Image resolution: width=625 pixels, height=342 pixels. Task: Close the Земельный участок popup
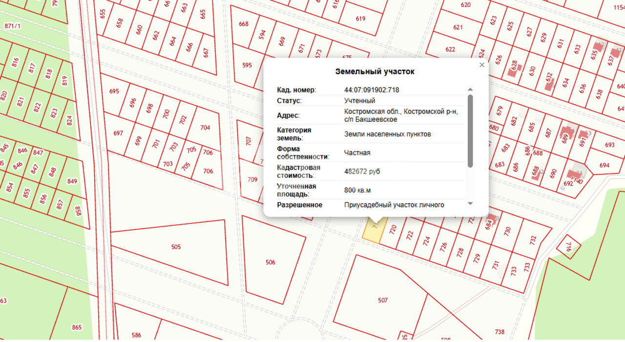(x=482, y=65)
